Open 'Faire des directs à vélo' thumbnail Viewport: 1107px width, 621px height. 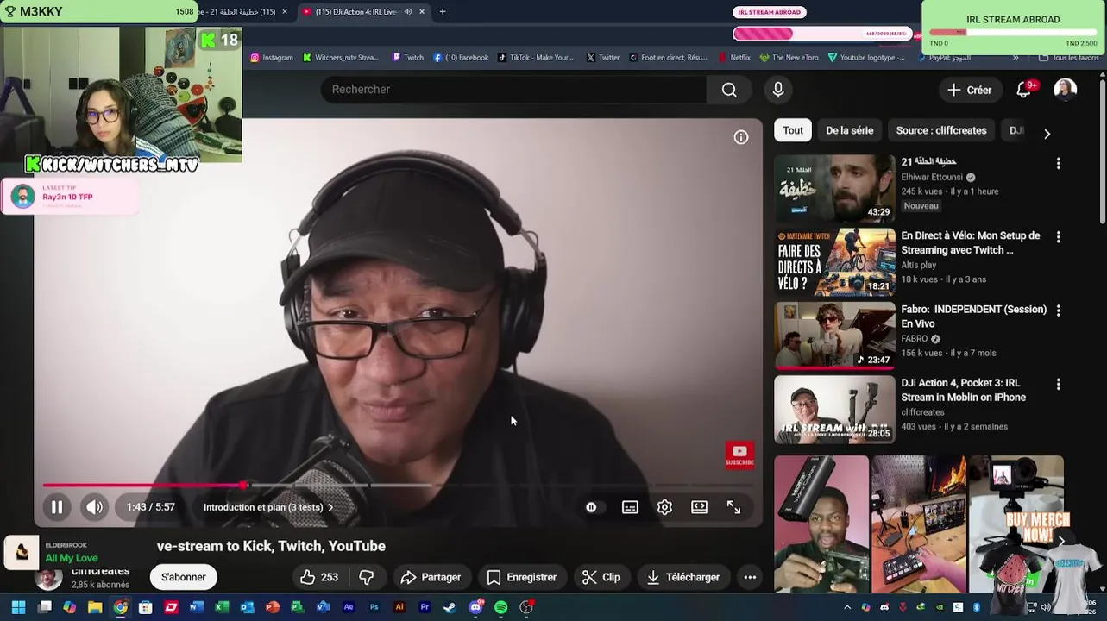pyautogui.click(x=834, y=261)
